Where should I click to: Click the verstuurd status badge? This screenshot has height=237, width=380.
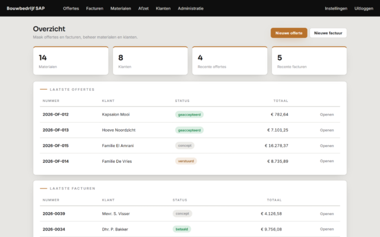click(x=186, y=161)
